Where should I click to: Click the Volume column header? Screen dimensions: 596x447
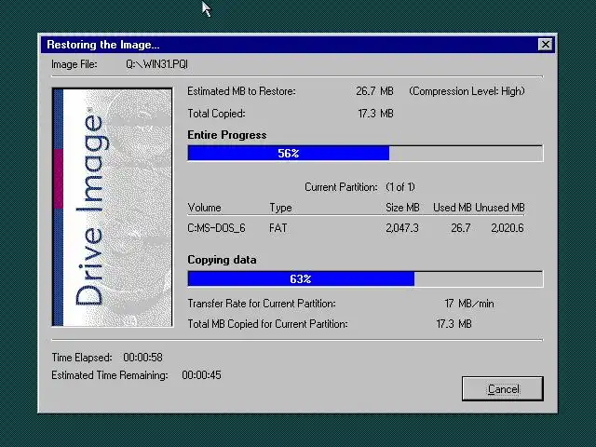(204, 208)
